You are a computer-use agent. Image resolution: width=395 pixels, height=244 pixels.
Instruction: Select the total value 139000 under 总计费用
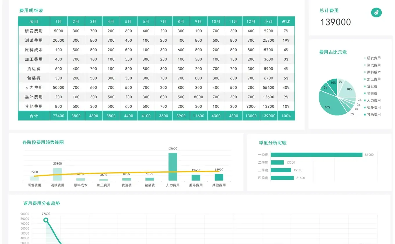point(336,22)
